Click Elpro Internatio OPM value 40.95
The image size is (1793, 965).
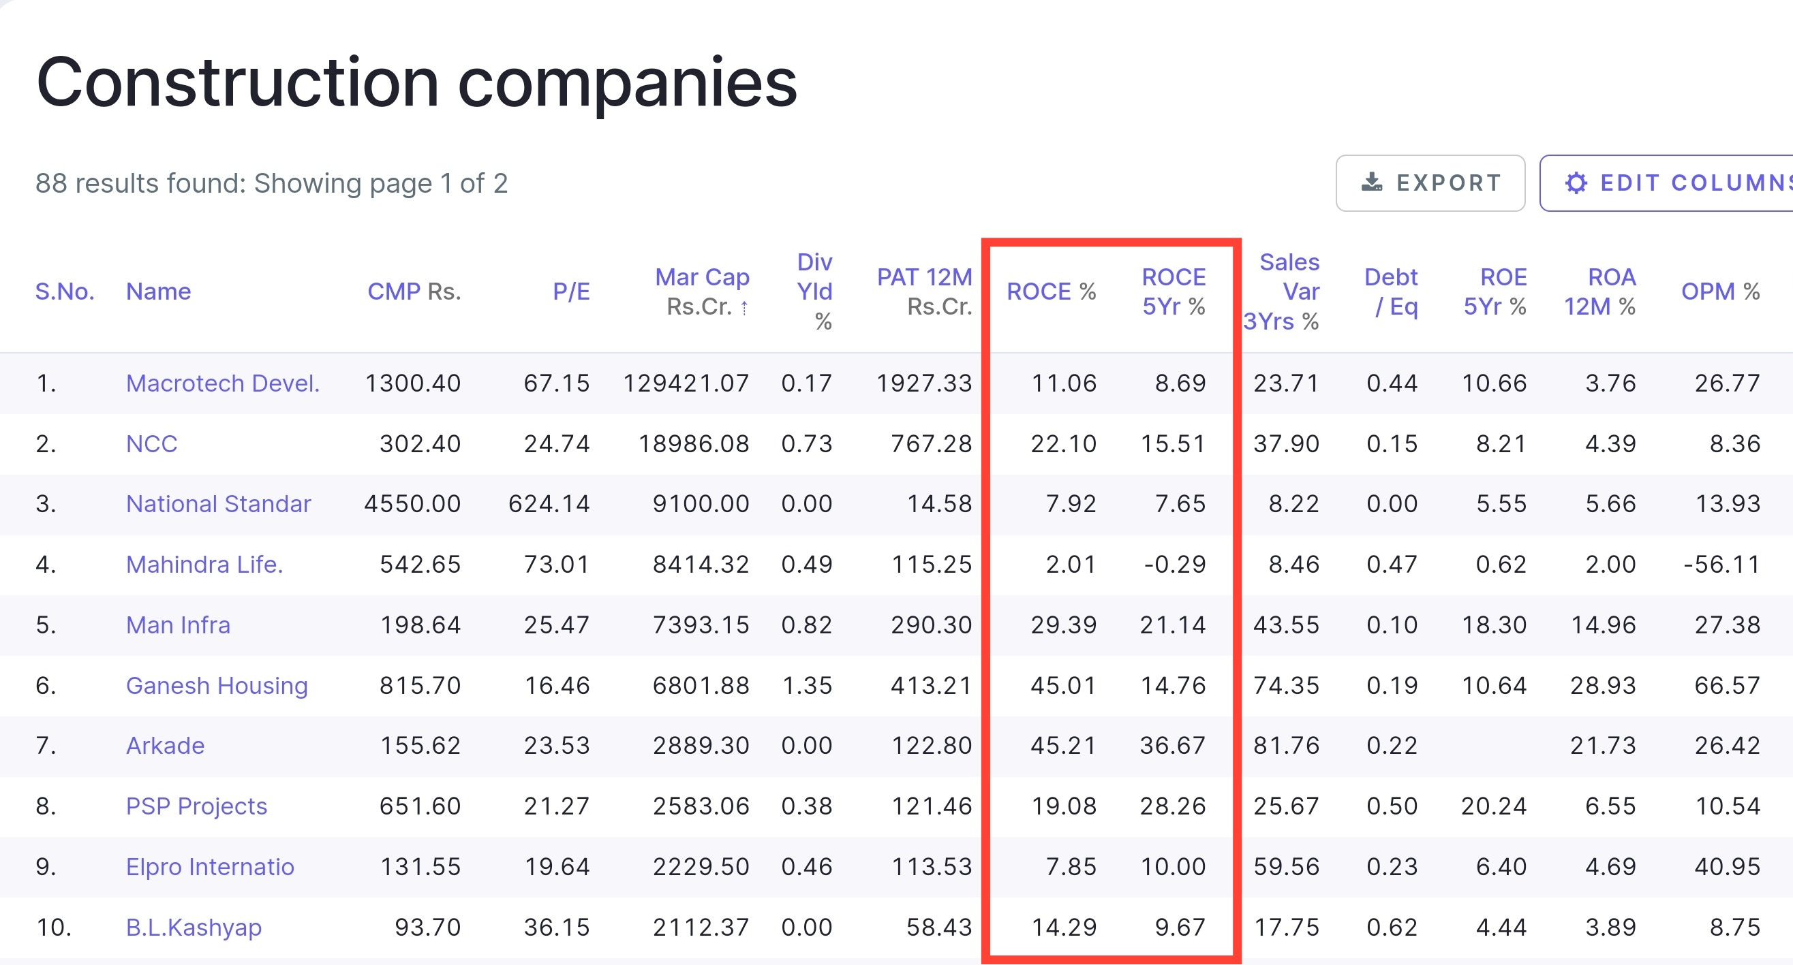(1728, 866)
